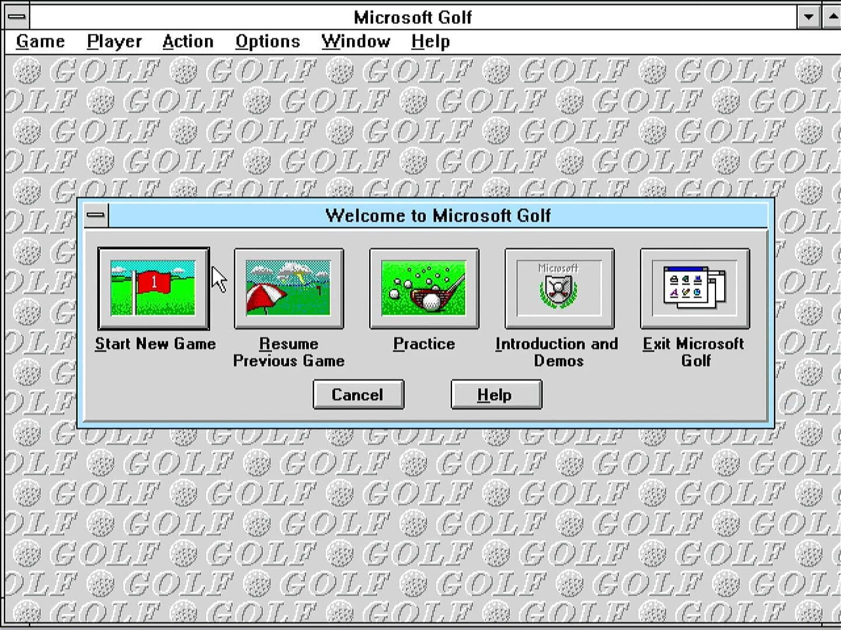The width and height of the screenshot is (841, 630).
Task: Select the Practice golf club icon
Action: (423, 288)
